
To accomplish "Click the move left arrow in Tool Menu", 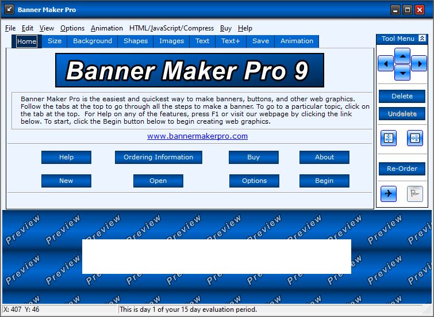I will point(386,64).
